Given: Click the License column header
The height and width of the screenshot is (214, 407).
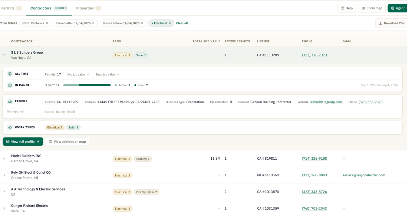Looking at the screenshot, I should pos(263,41).
